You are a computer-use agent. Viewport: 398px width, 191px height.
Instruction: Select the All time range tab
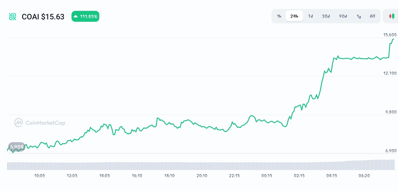[372, 16]
